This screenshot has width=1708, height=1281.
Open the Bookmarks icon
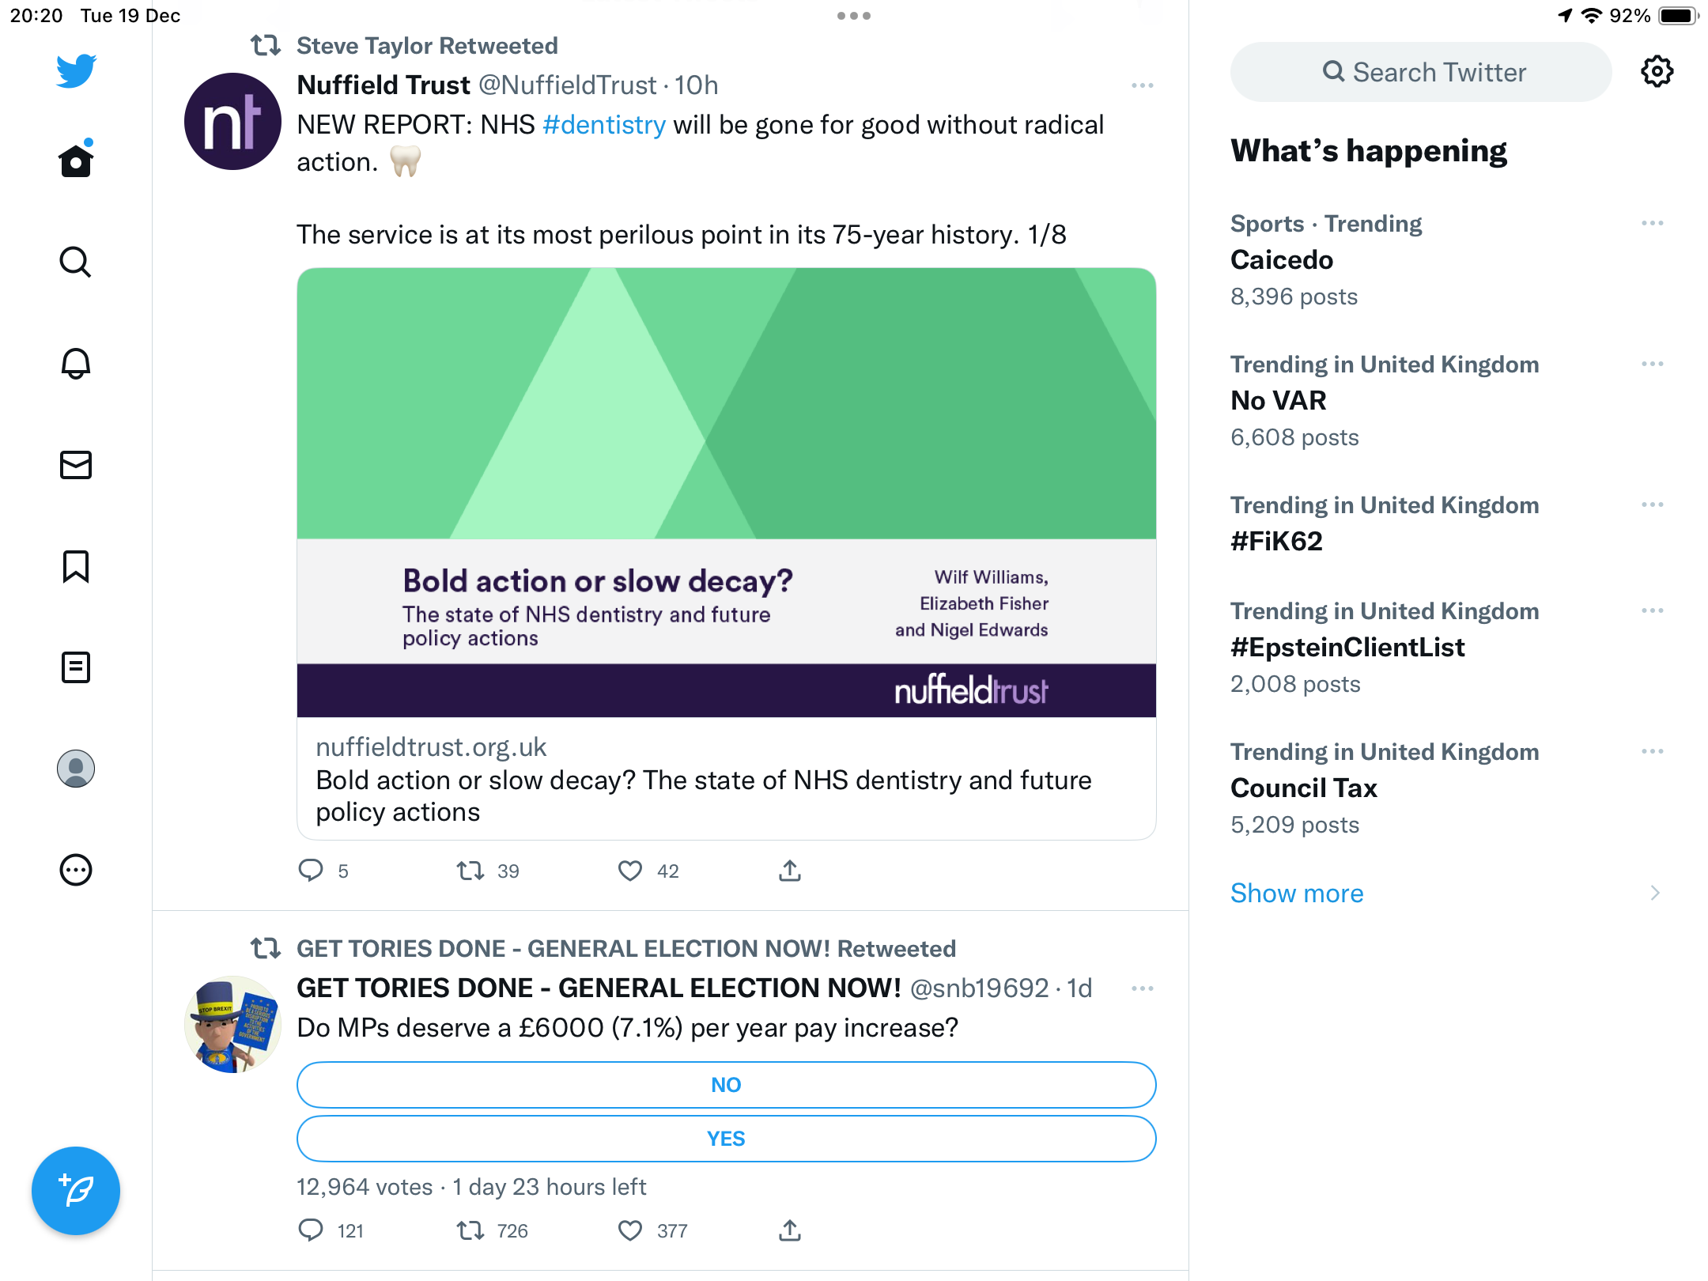point(76,566)
